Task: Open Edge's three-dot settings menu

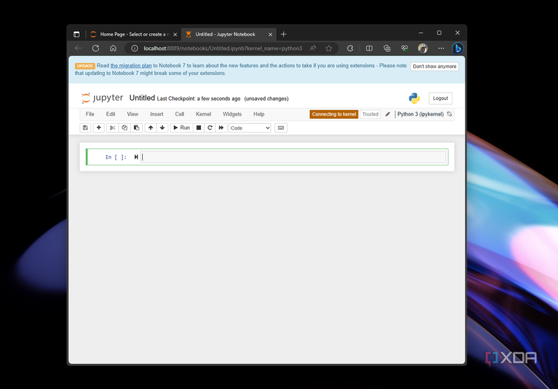Action: (x=441, y=48)
